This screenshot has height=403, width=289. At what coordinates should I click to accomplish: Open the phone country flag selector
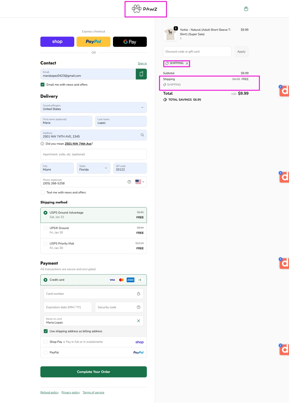tap(140, 182)
